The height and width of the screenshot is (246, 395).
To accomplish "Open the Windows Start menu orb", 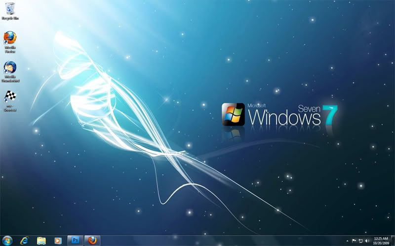I will click(x=7, y=240).
